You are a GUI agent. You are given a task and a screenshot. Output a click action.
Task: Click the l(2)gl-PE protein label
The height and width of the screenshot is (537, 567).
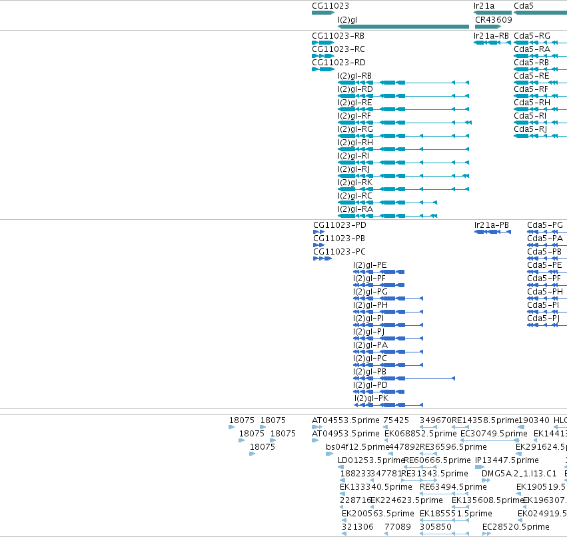[370, 265]
